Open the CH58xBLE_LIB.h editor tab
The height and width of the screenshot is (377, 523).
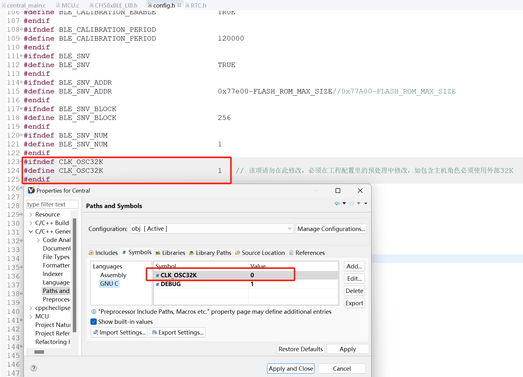tap(113, 5)
